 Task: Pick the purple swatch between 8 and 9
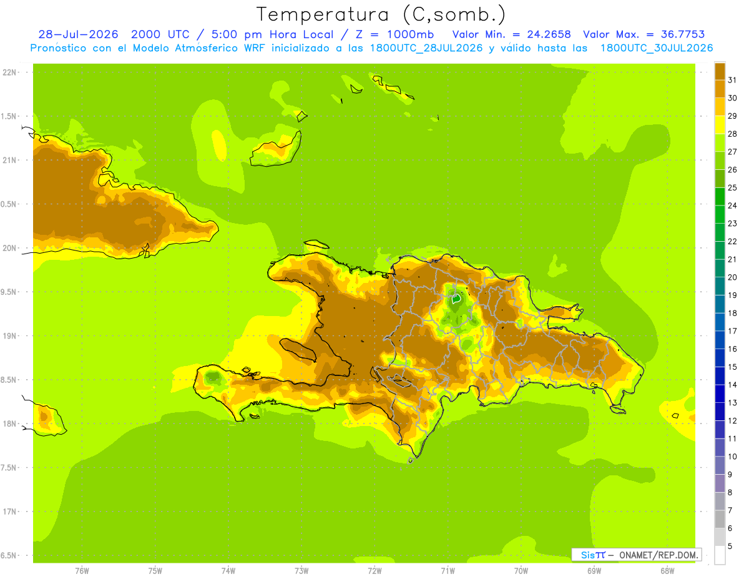720,483
